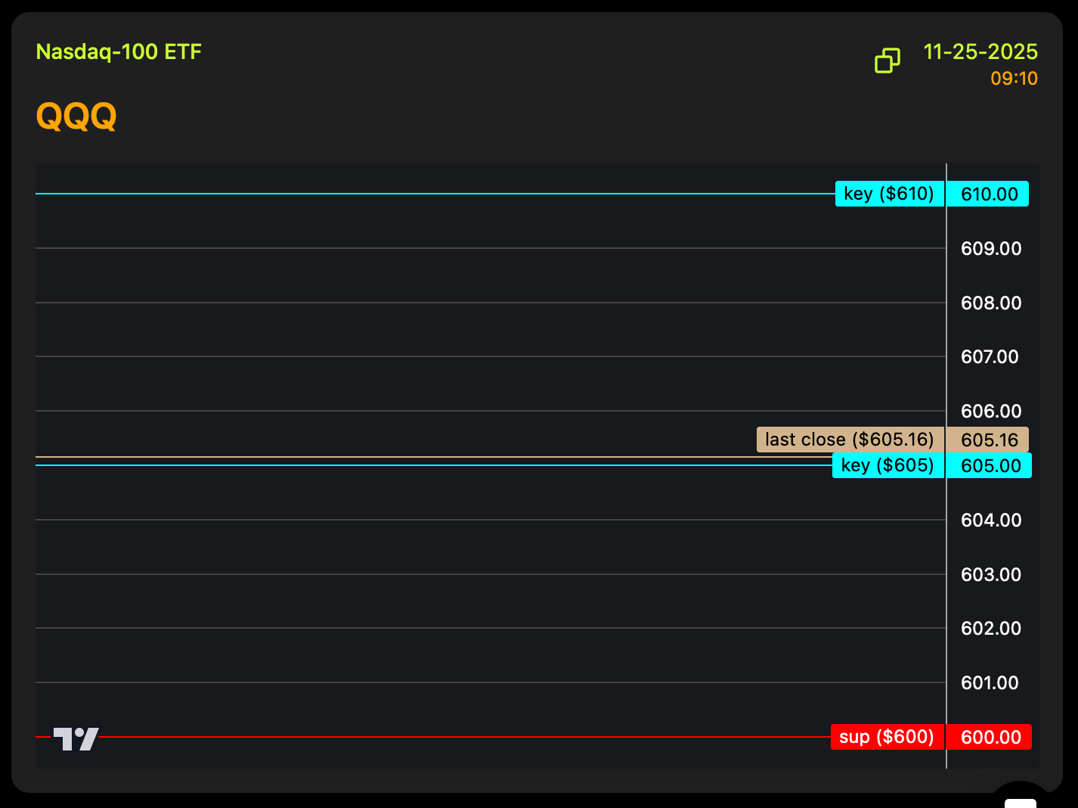This screenshot has height=808, width=1078.
Task: Click the 604.00 axis price
Action: [991, 521]
